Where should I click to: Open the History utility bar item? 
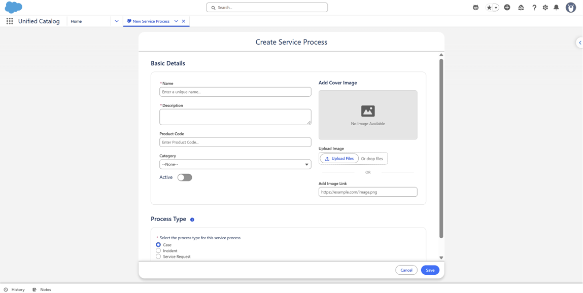click(x=14, y=289)
